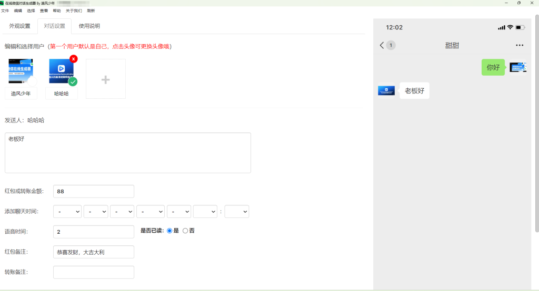Open the 使用说明 tab
Image resolution: width=539 pixels, height=291 pixels.
click(x=89, y=26)
